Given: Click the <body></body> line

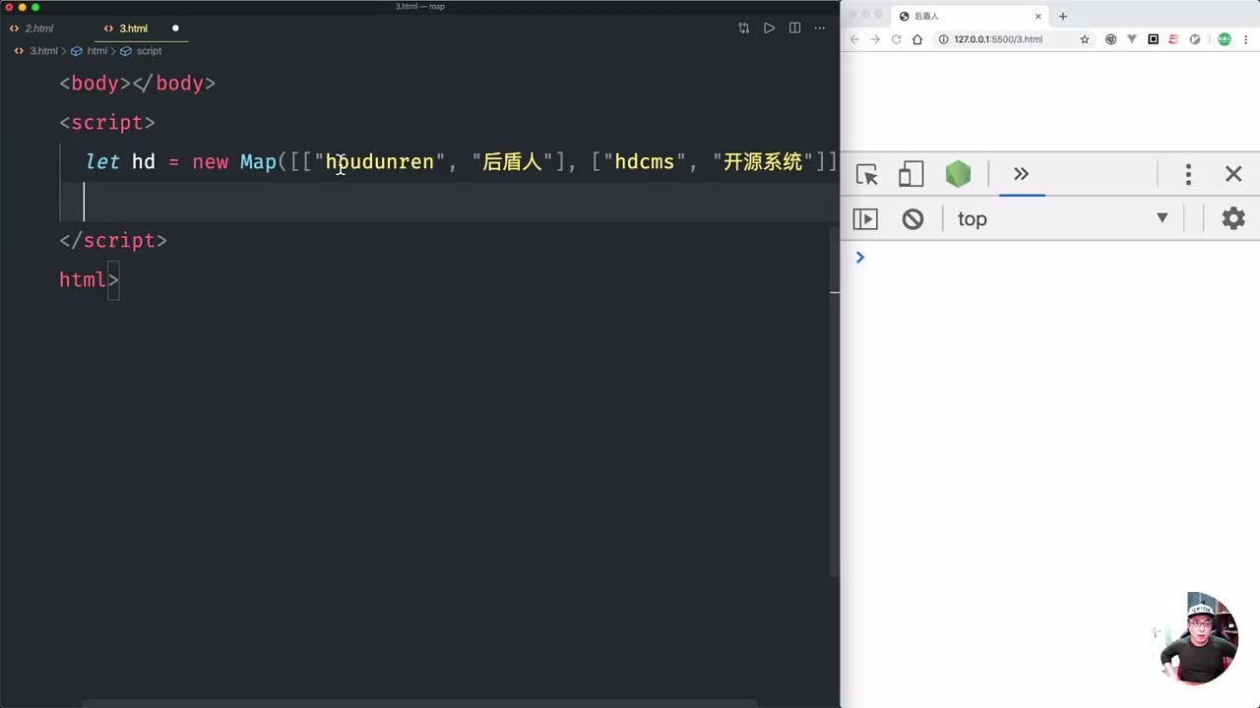Looking at the screenshot, I should pos(138,83).
